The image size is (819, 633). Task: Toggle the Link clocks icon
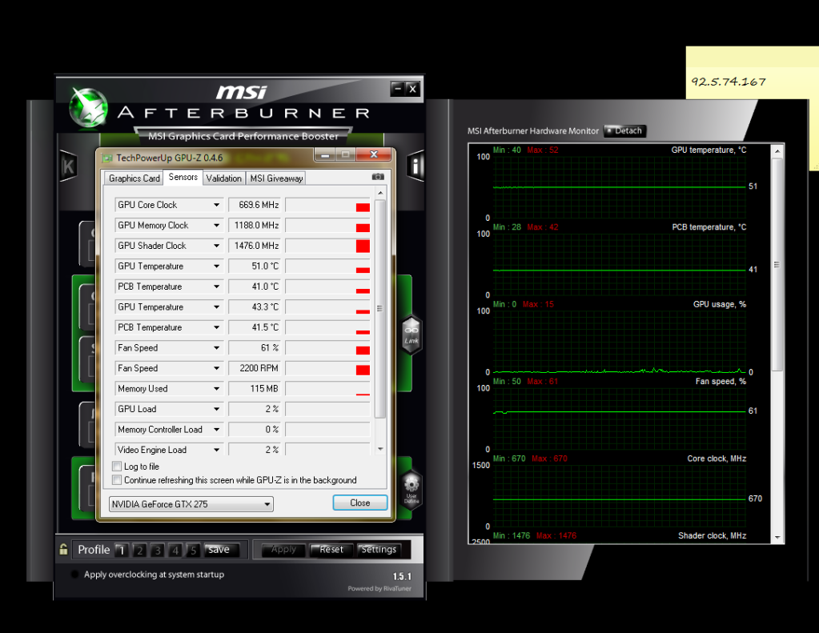(412, 334)
